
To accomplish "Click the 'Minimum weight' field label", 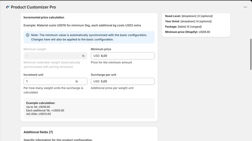I will [x=35, y=49].
